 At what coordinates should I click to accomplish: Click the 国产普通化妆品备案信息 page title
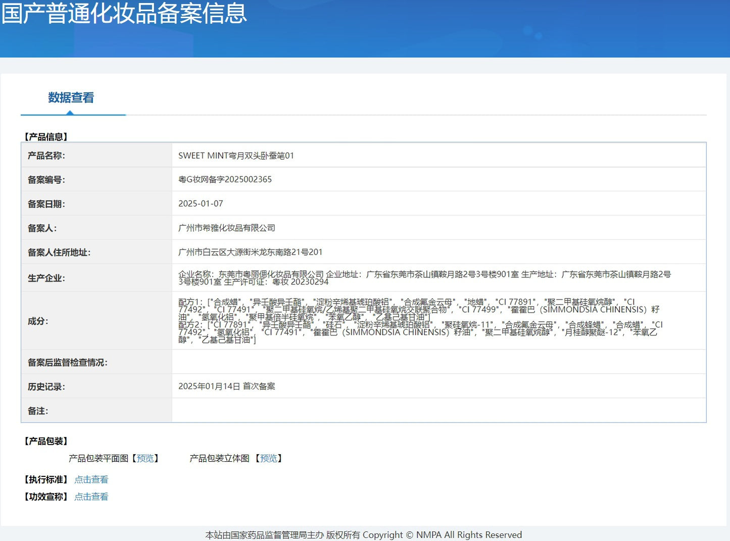(x=124, y=13)
